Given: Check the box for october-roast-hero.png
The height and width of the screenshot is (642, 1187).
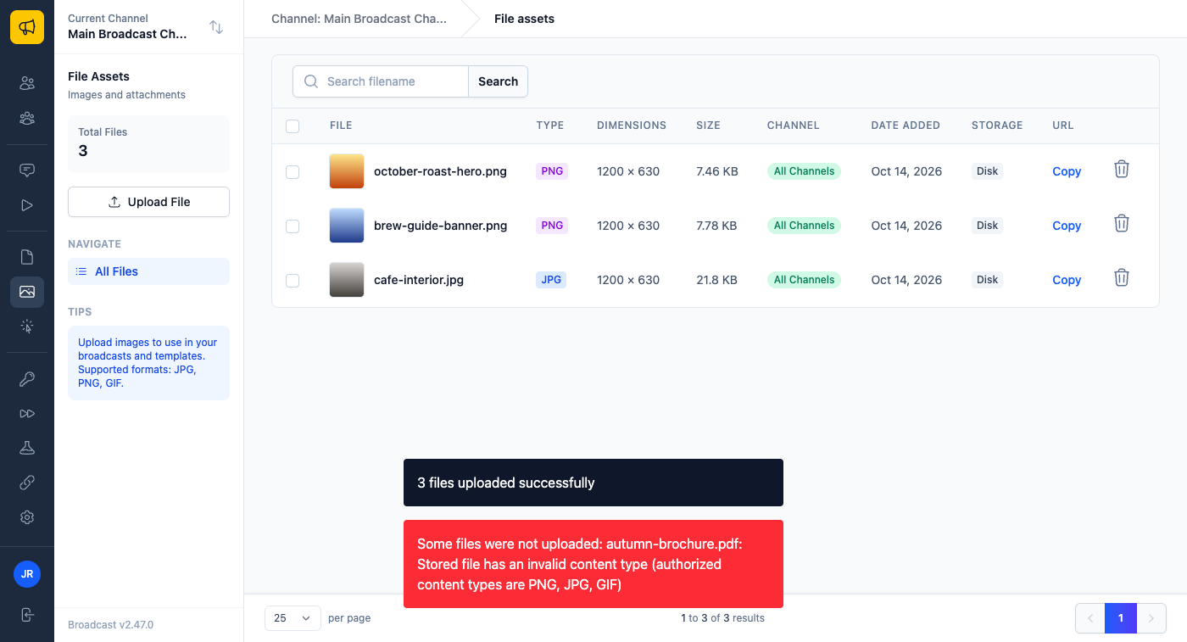Looking at the screenshot, I should click(293, 172).
